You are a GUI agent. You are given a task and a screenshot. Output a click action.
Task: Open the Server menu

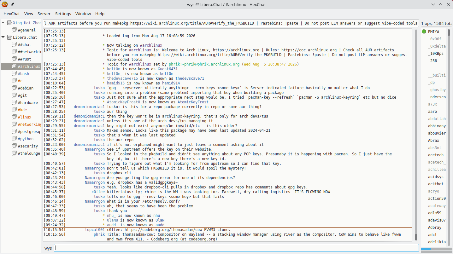pos(44,14)
